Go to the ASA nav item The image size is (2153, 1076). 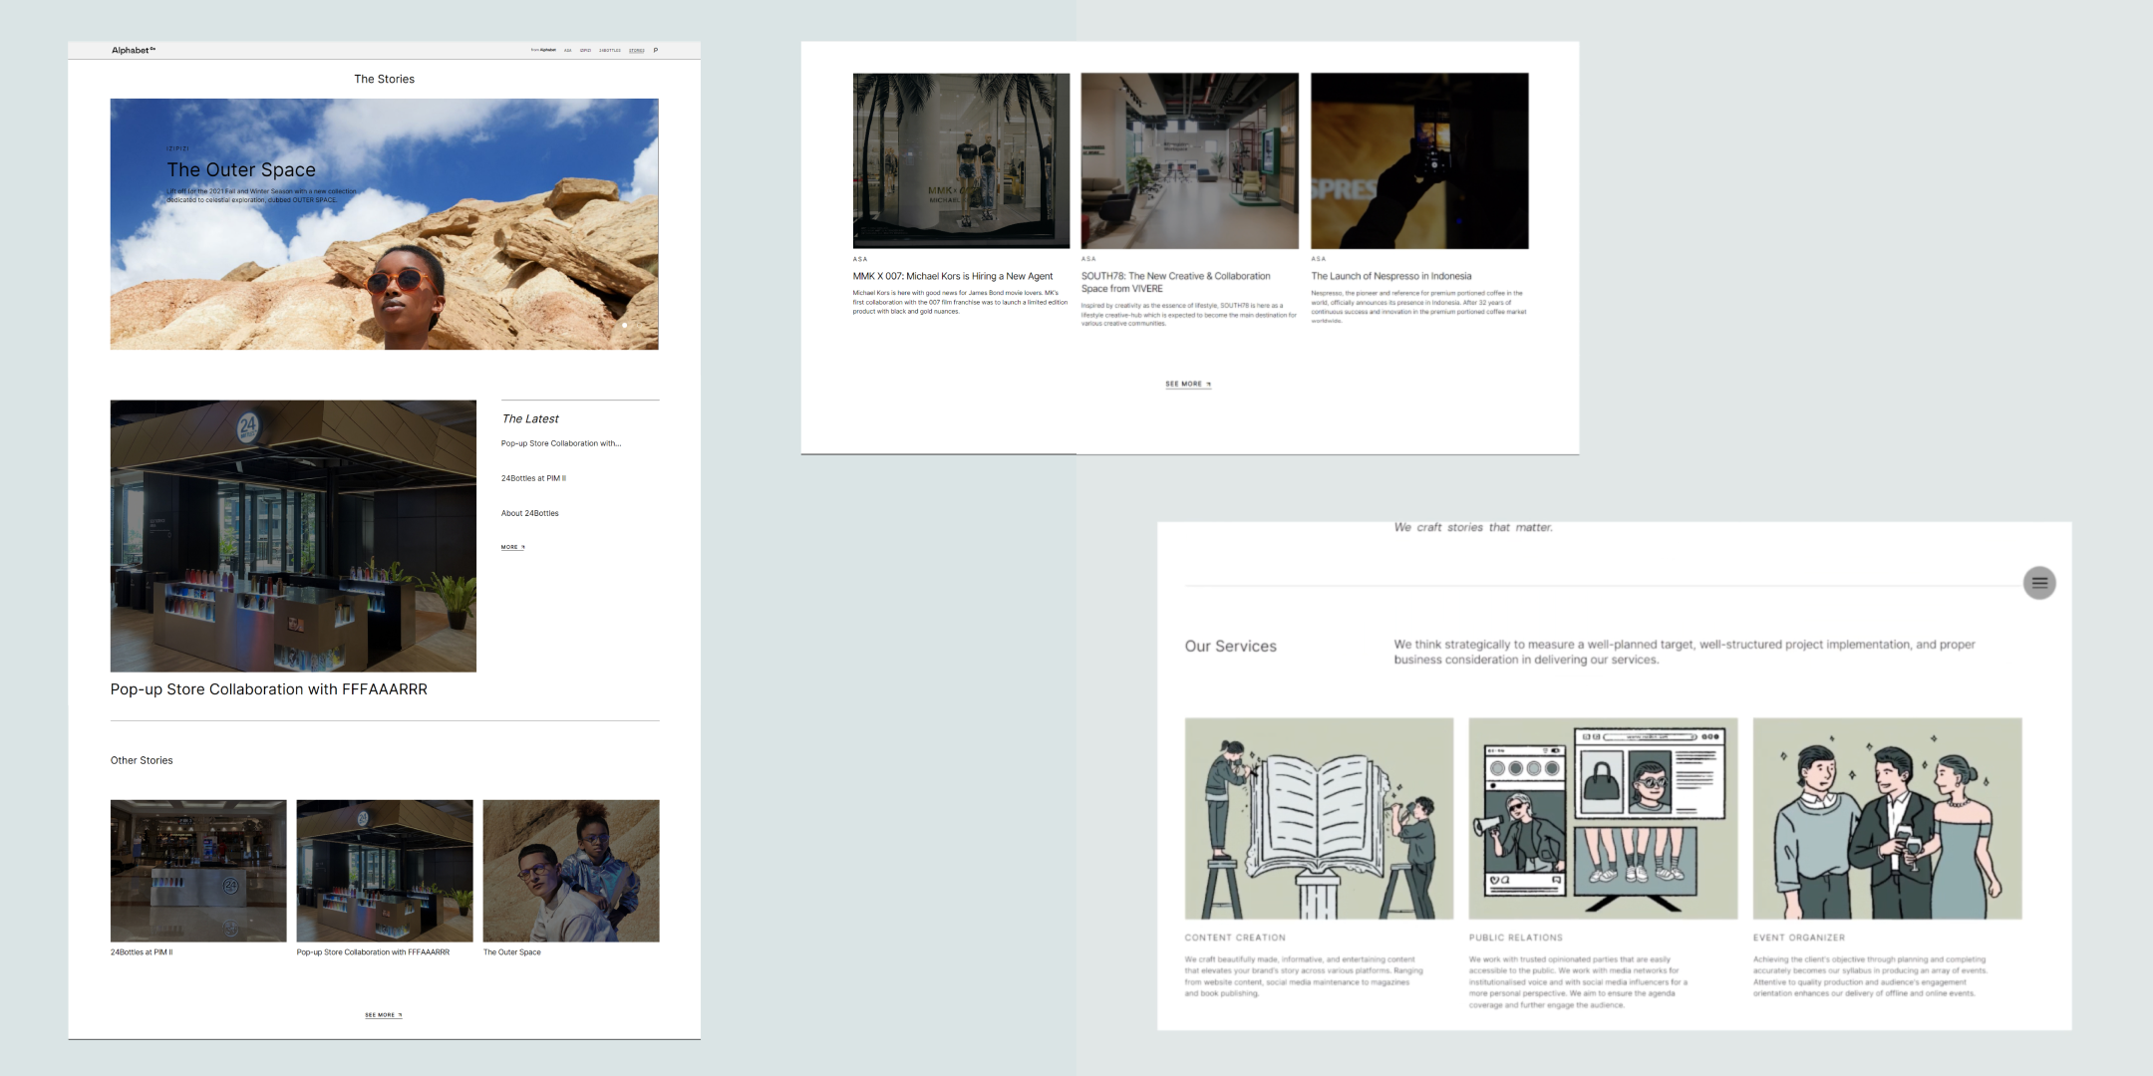coord(568,50)
